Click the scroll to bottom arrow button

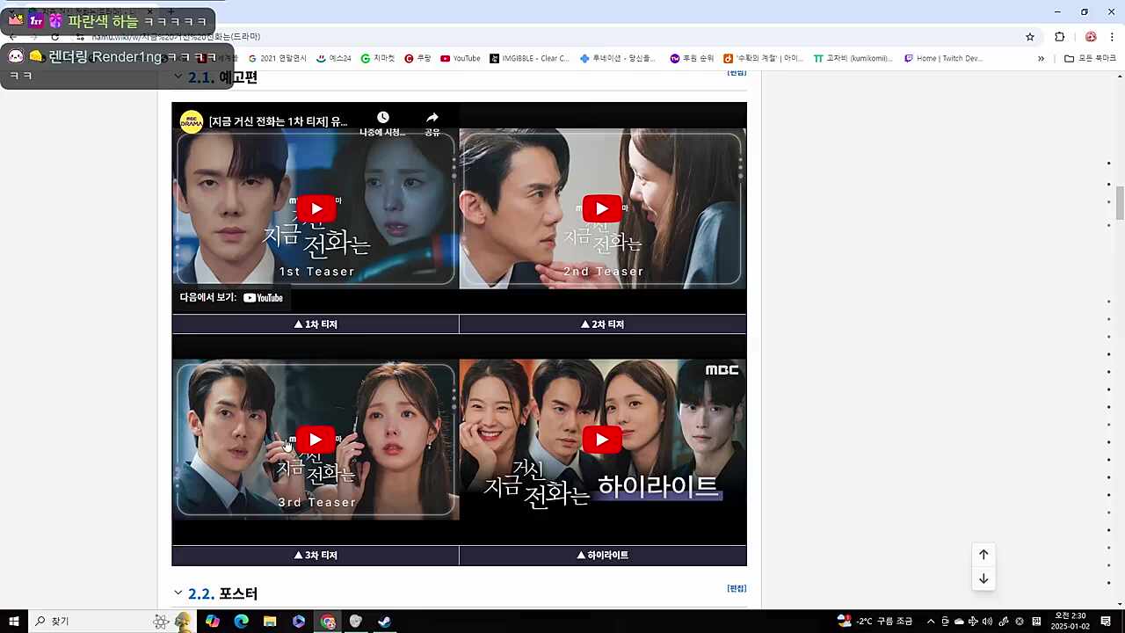click(x=983, y=578)
